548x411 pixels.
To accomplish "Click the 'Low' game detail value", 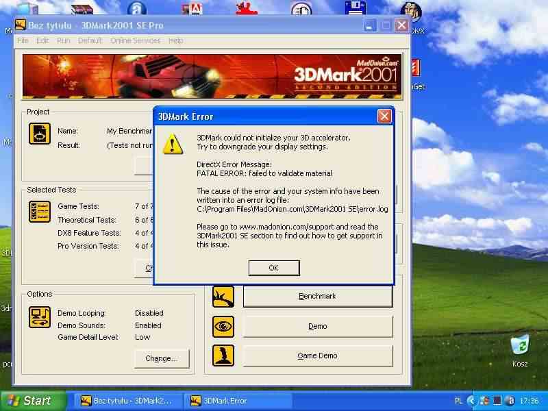I will (x=142, y=337).
